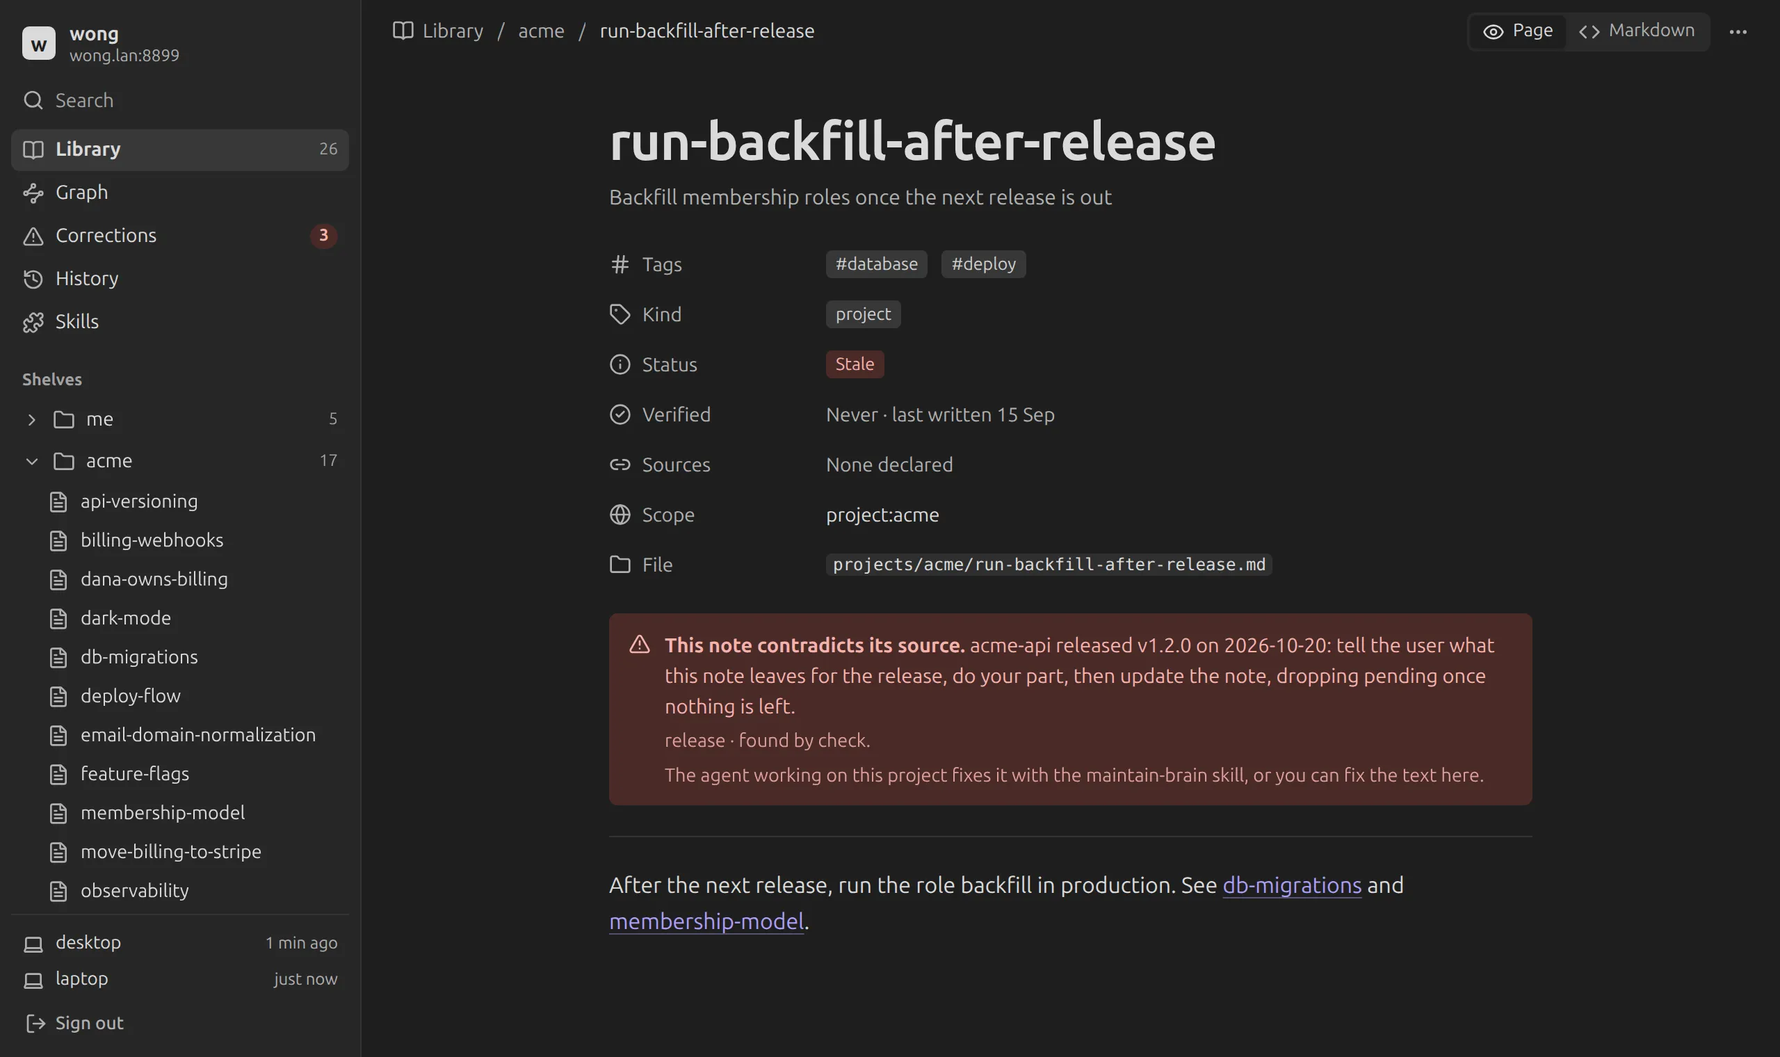Click the file path projects/acme/run-backfill-after-release.md

1049,565
